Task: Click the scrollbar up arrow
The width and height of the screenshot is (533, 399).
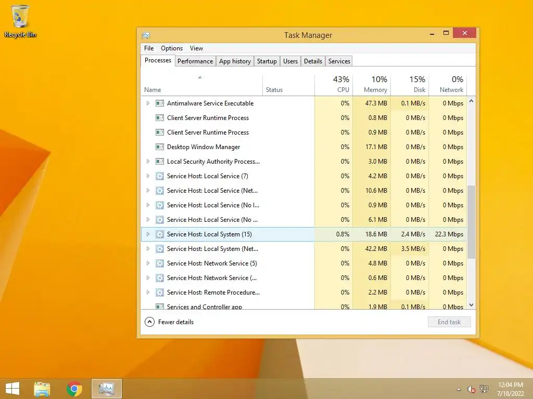Action: 471,101
